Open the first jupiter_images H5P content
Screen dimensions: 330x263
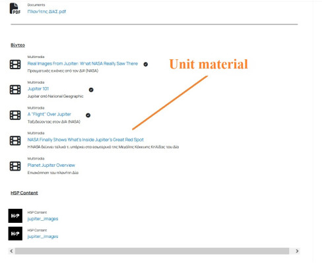[43, 219]
